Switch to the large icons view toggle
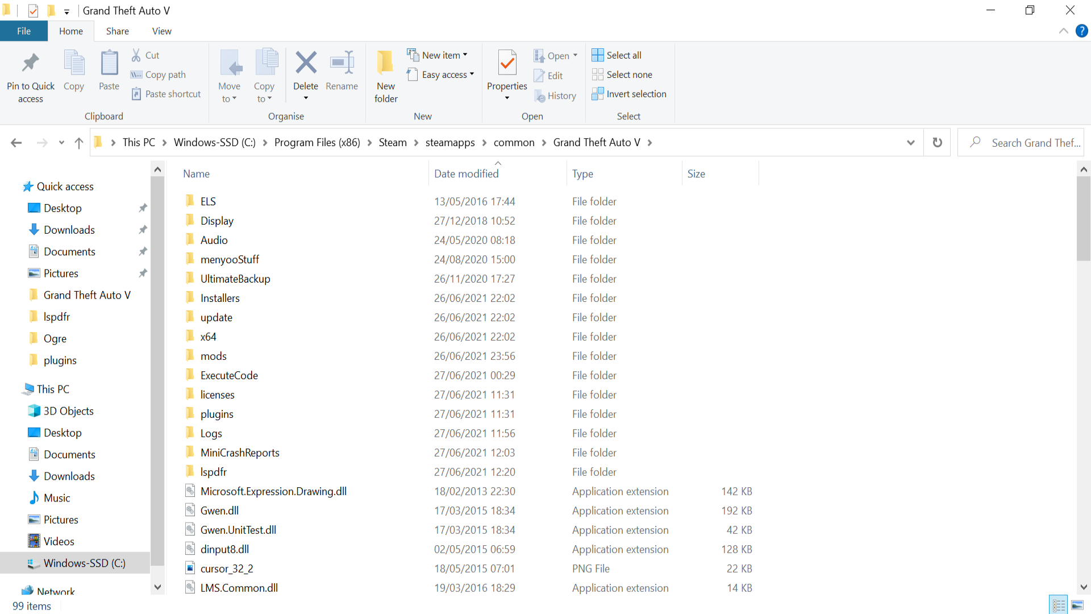Screen dimensions: 1091x614 pyautogui.click(x=1077, y=605)
